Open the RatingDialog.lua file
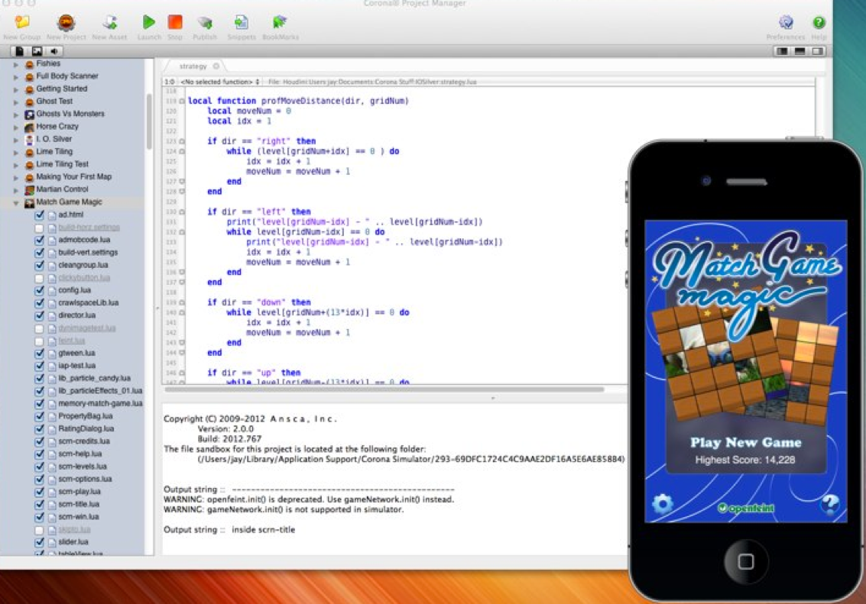The height and width of the screenshot is (604, 866). point(86,428)
